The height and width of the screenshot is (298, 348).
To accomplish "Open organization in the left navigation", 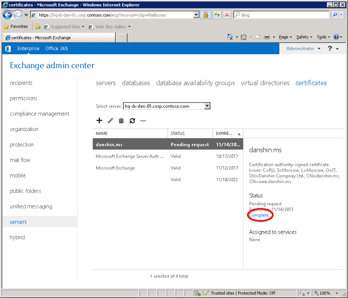I will (x=24, y=129).
